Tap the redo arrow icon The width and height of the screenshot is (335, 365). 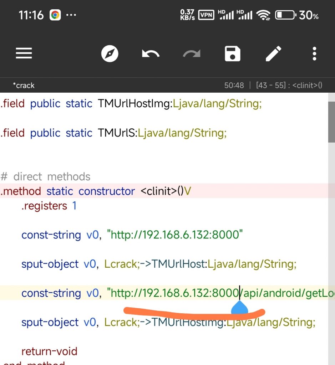[192, 54]
